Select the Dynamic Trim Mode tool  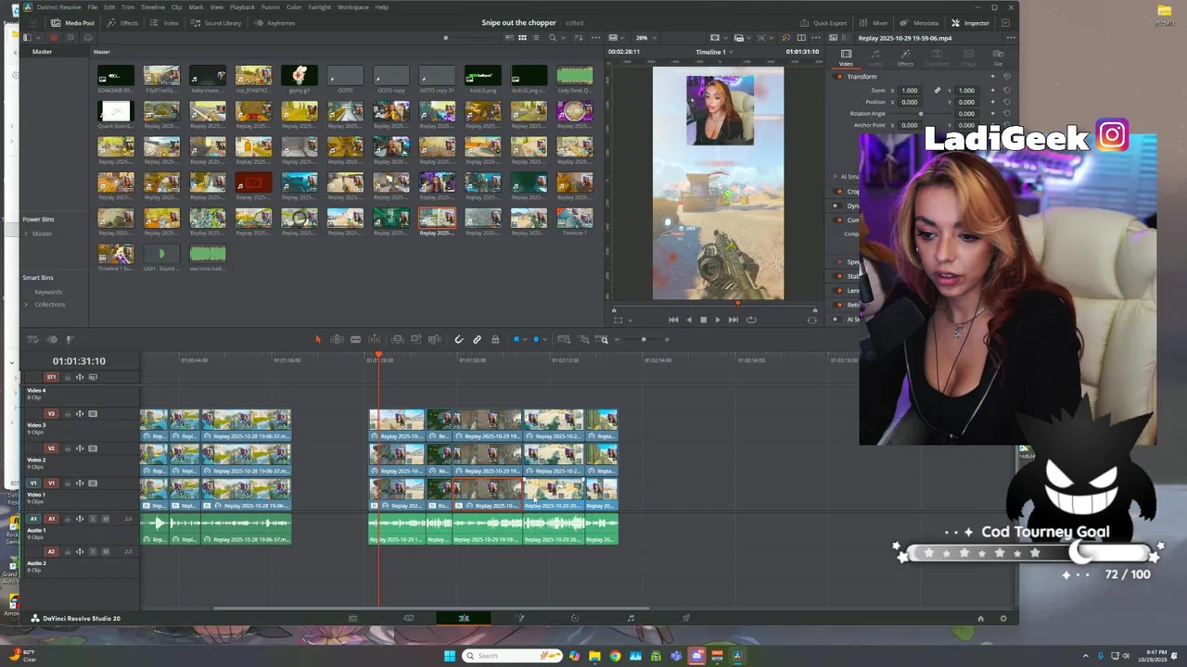(x=355, y=340)
